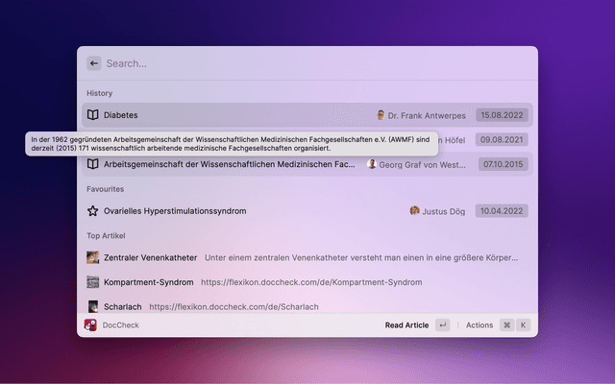
Task: Click Dr. Frank Antwerpes avatar
Action: coord(381,115)
